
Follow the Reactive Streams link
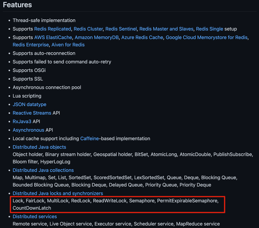tap(32, 113)
